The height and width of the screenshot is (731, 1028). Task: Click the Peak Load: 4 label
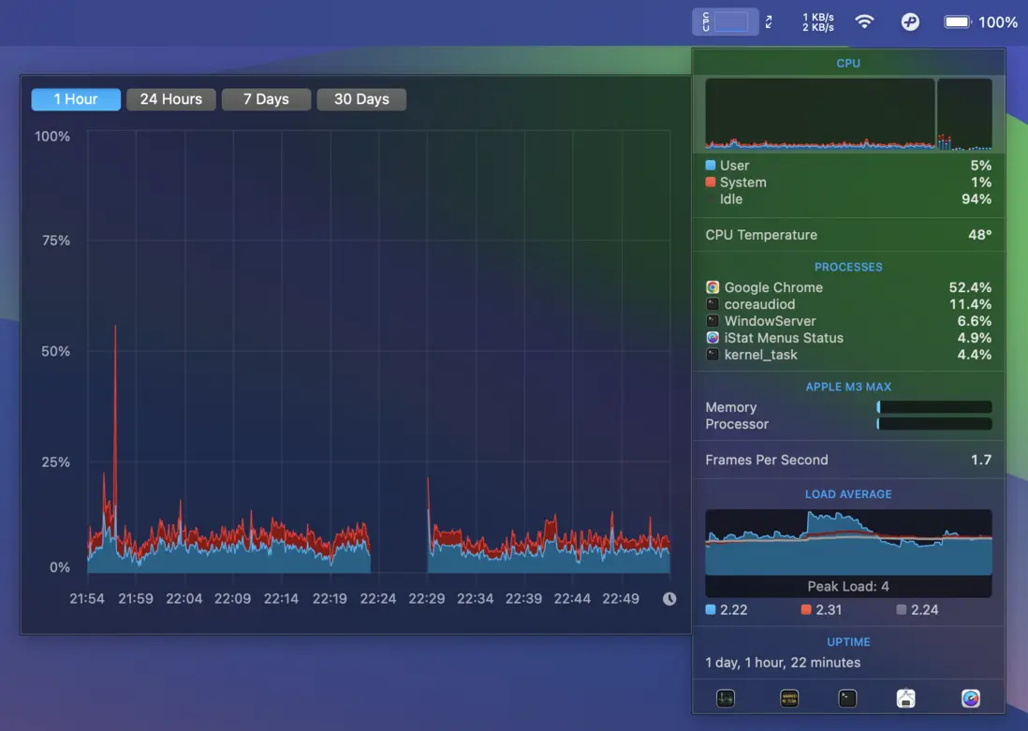(848, 586)
